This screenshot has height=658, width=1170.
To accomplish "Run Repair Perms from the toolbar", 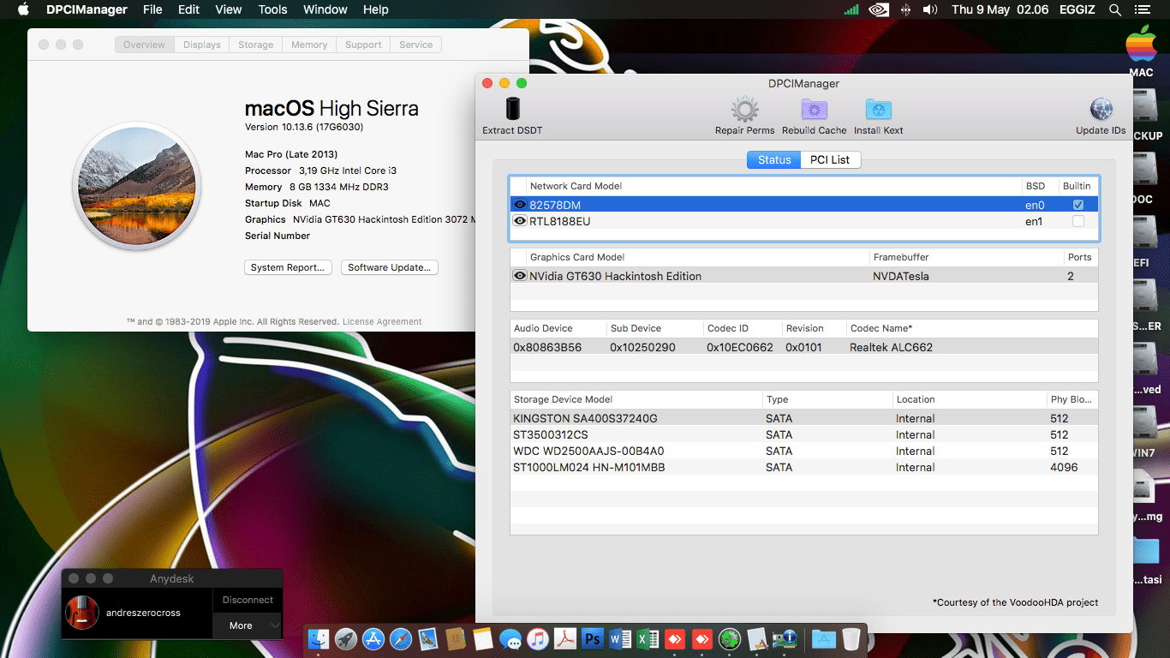I will [744, 110].
